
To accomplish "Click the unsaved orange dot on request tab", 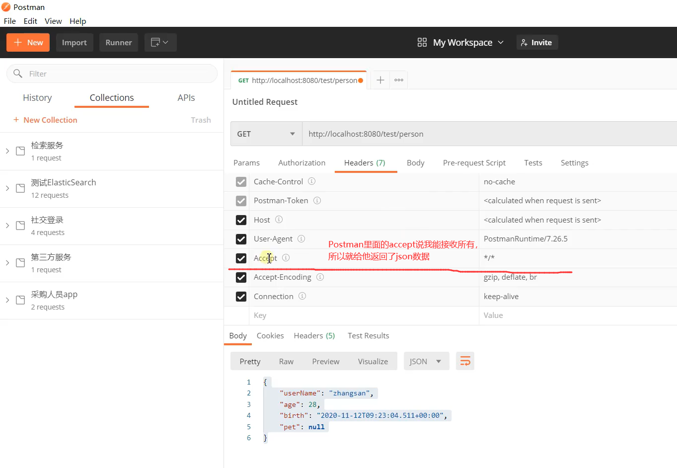I will point(361,80).
